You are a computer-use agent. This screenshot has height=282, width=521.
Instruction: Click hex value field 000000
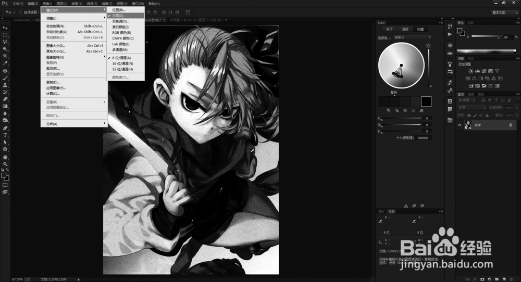pos(423,138)
